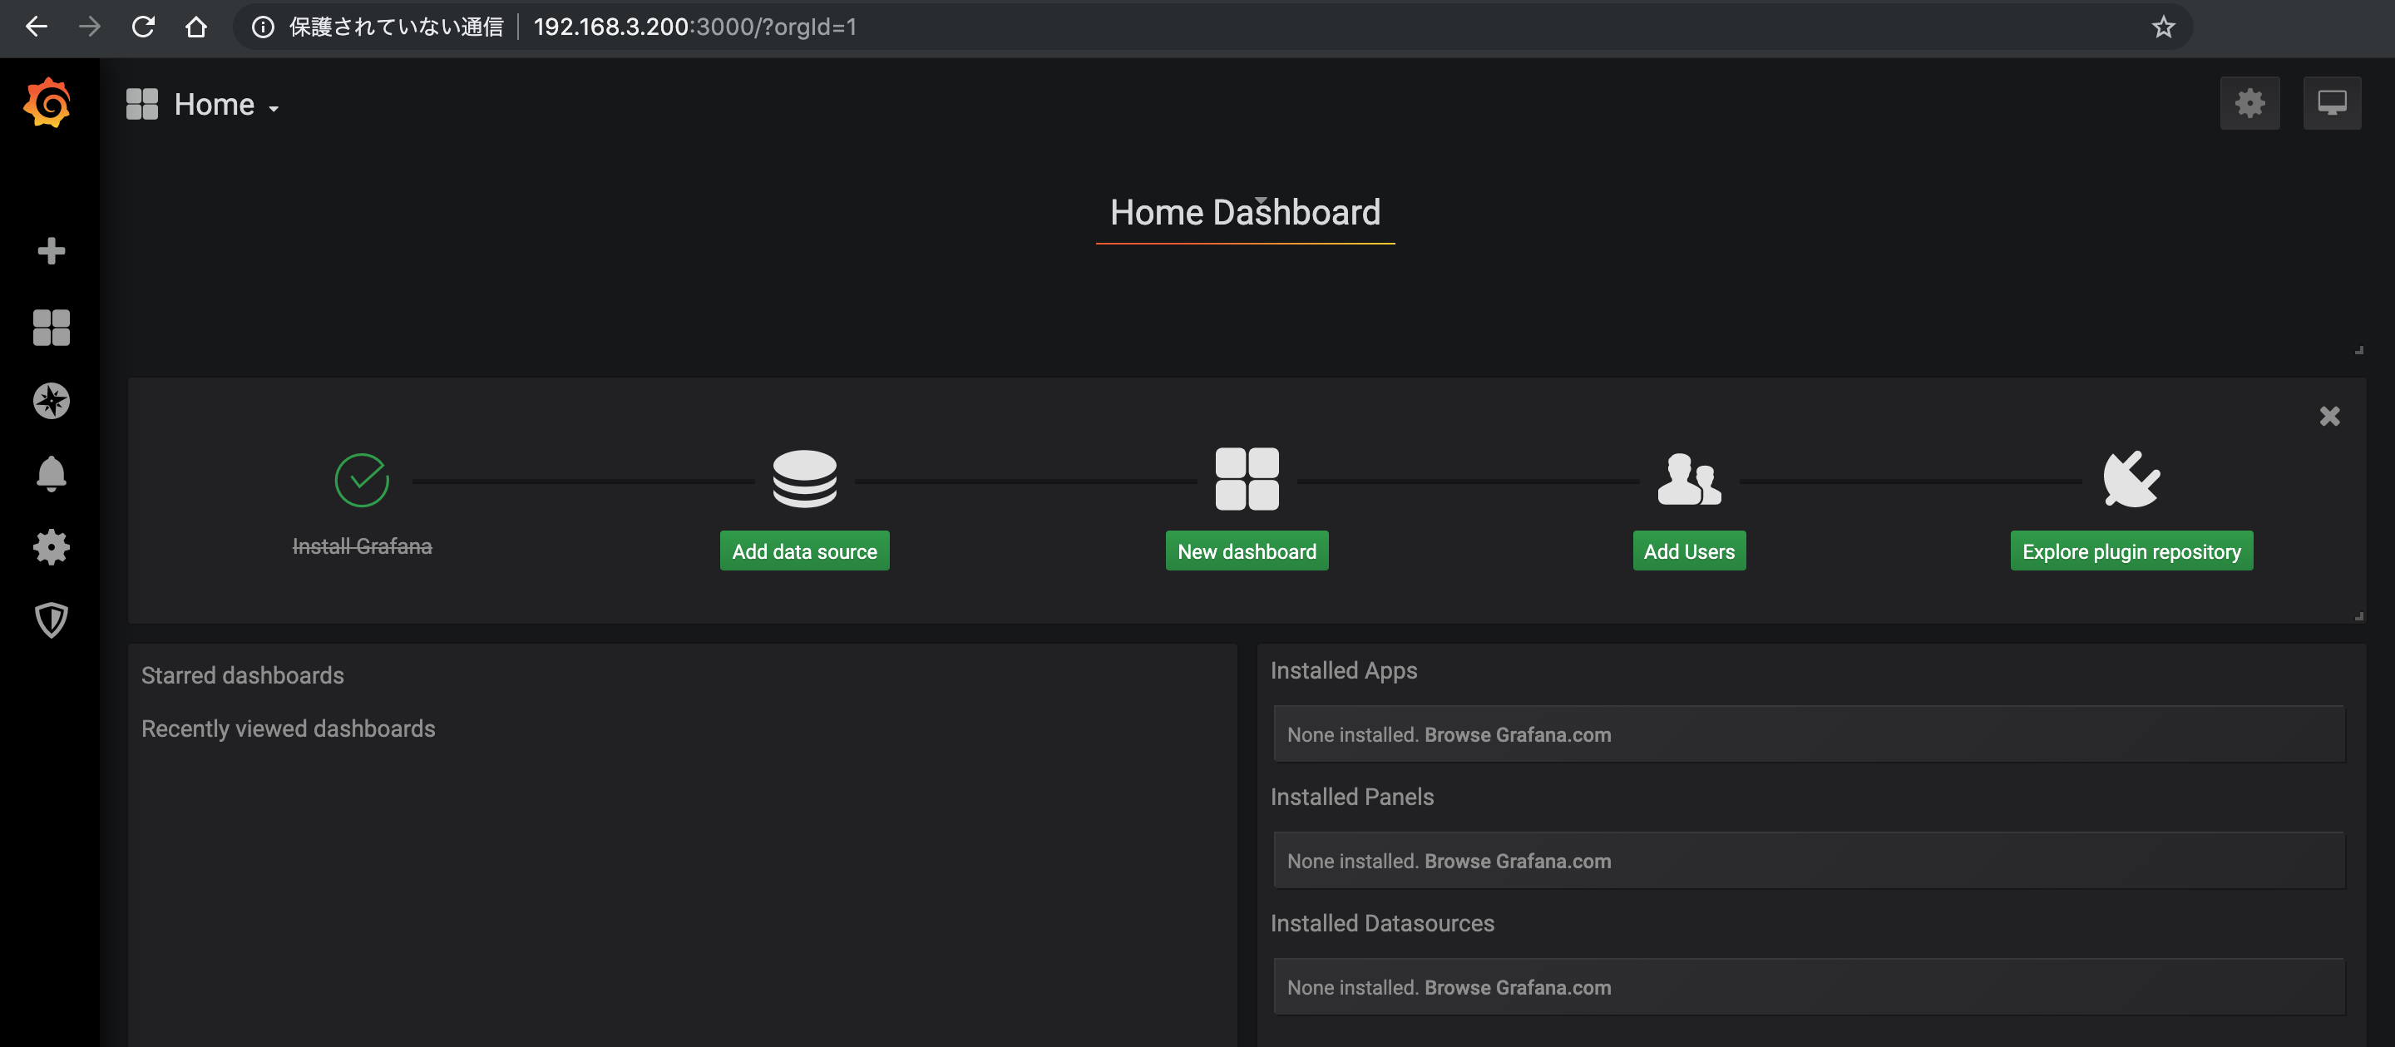Open Configuration gear icon in sidebar
Image resolution: width=2395 pixels, height=1047 pixels.
(x=51, y=548)
